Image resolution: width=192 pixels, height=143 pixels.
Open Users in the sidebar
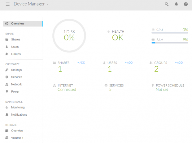(x=15, y=47)
